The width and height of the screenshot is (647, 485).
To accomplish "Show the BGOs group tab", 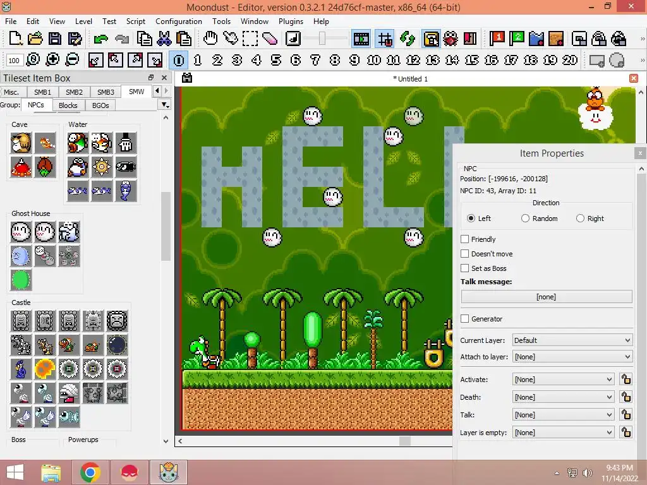I will tap(100, 105).
